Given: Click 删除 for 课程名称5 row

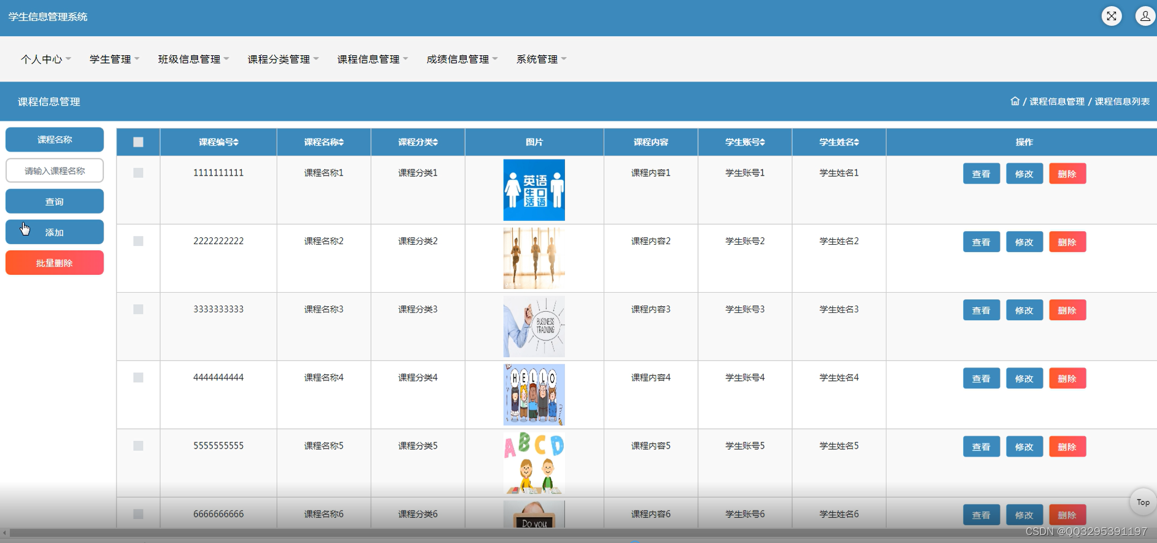Looking at the screenshot, I should (1067, 446).
